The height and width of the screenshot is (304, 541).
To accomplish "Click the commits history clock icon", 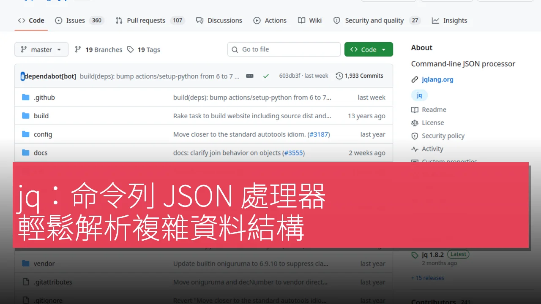I will pyautogui.click(x=339, y=76).
